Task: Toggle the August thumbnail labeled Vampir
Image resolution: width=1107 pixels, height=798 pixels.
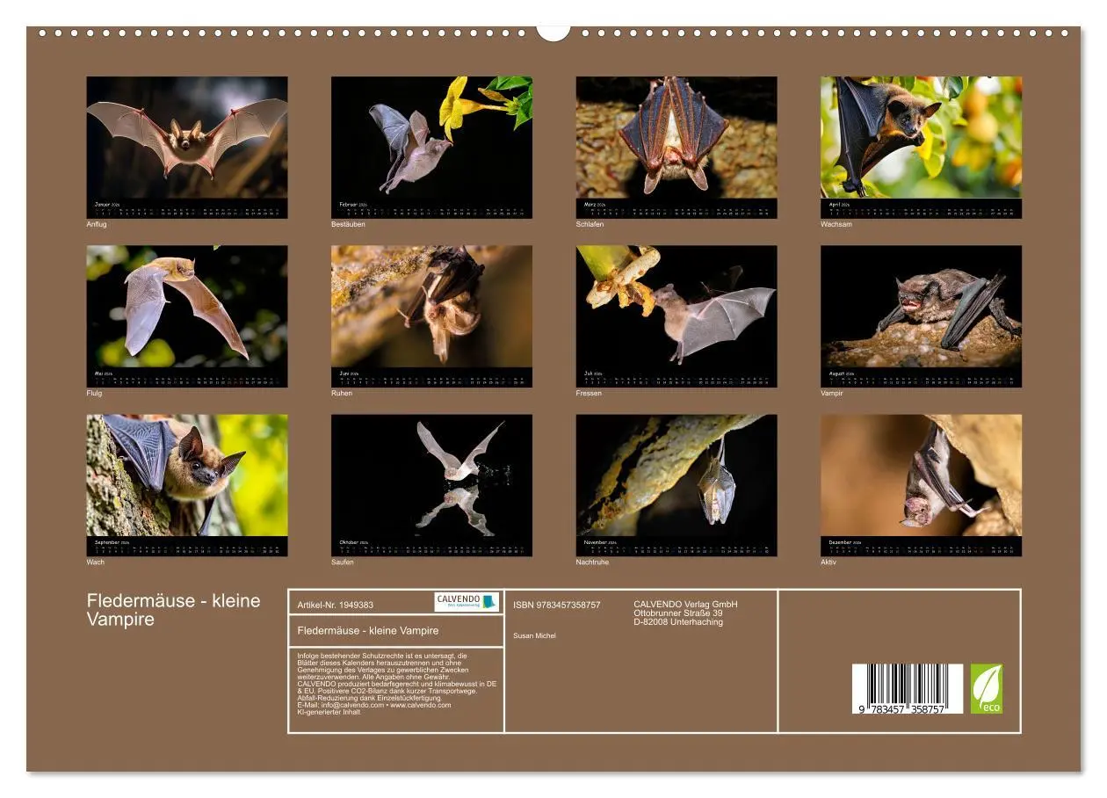Action: pyautogui.click(x=918, y=312)
